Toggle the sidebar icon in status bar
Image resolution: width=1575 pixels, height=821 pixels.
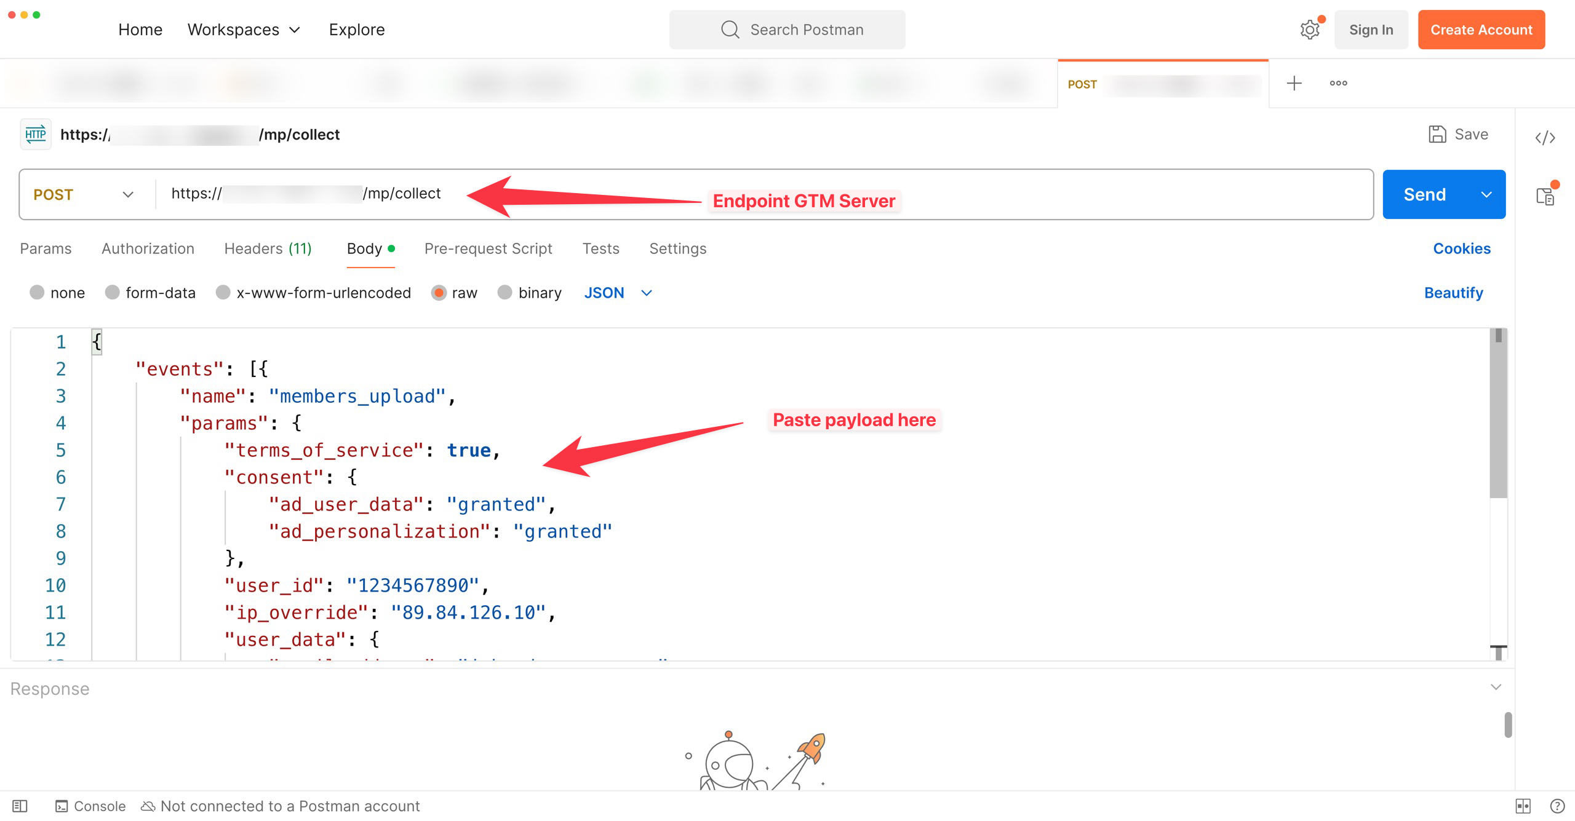[x=20, y=806]
